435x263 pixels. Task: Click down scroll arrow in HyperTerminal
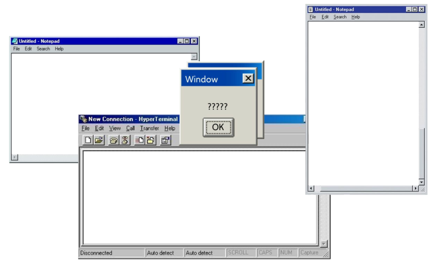324,244
